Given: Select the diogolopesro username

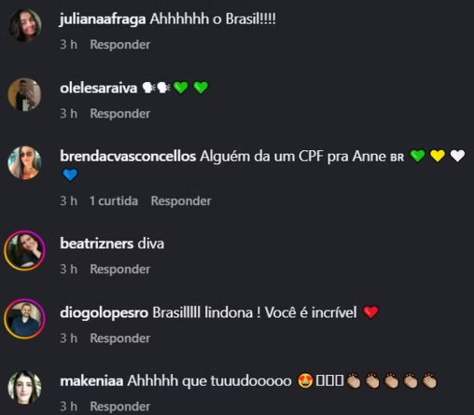Looking at the screenshot, I should tap(105, 312).
